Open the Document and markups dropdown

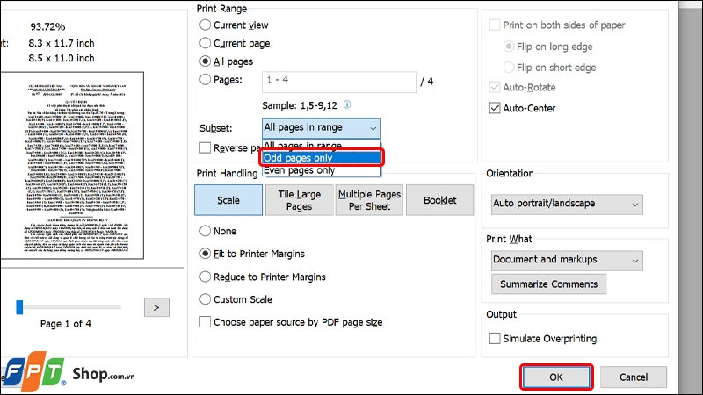click(x=567, y=260)
